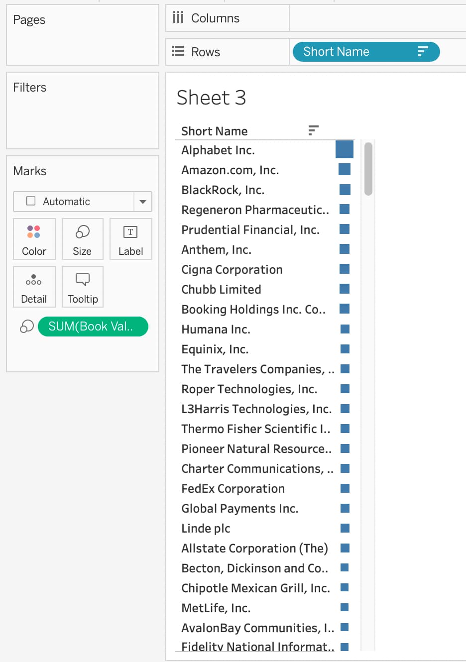The width and height of the screenshot is (466, 662).
Task: Click the empty Filters shelf
Action: point(82,117)
